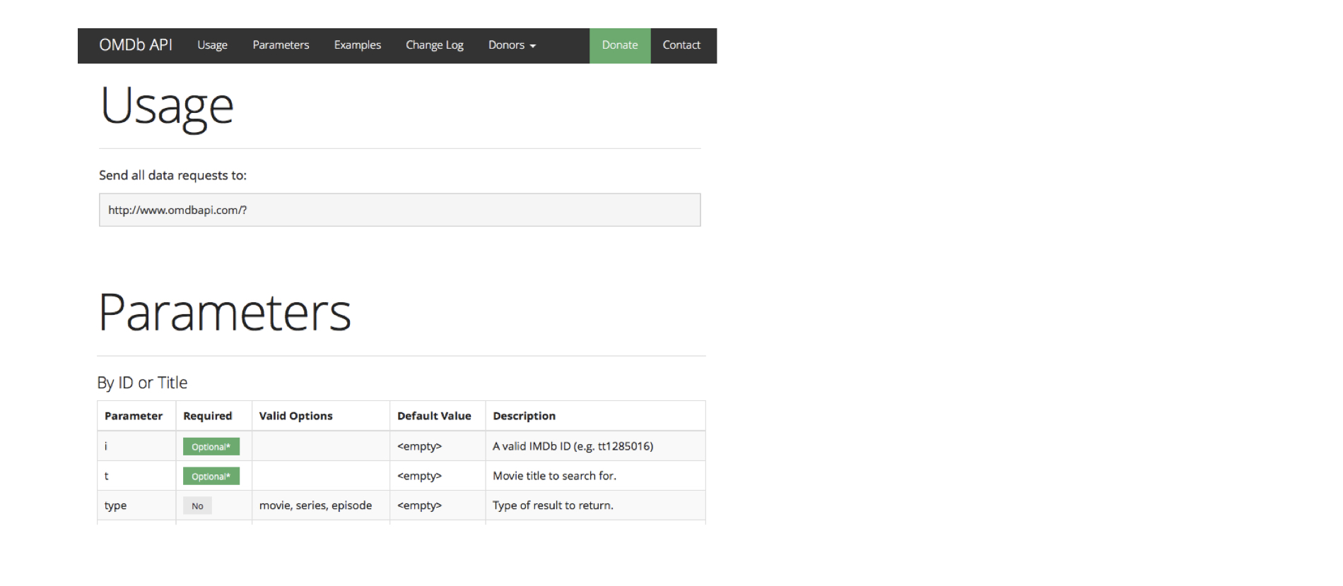This screenshot has width=1343, height=586.
Task: Click 'A valid IMDb ID' description
Action: click(x=573, y=446)
